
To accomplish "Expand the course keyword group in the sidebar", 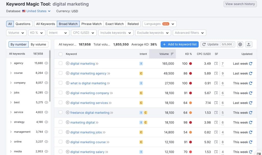I will pos(10,73).
